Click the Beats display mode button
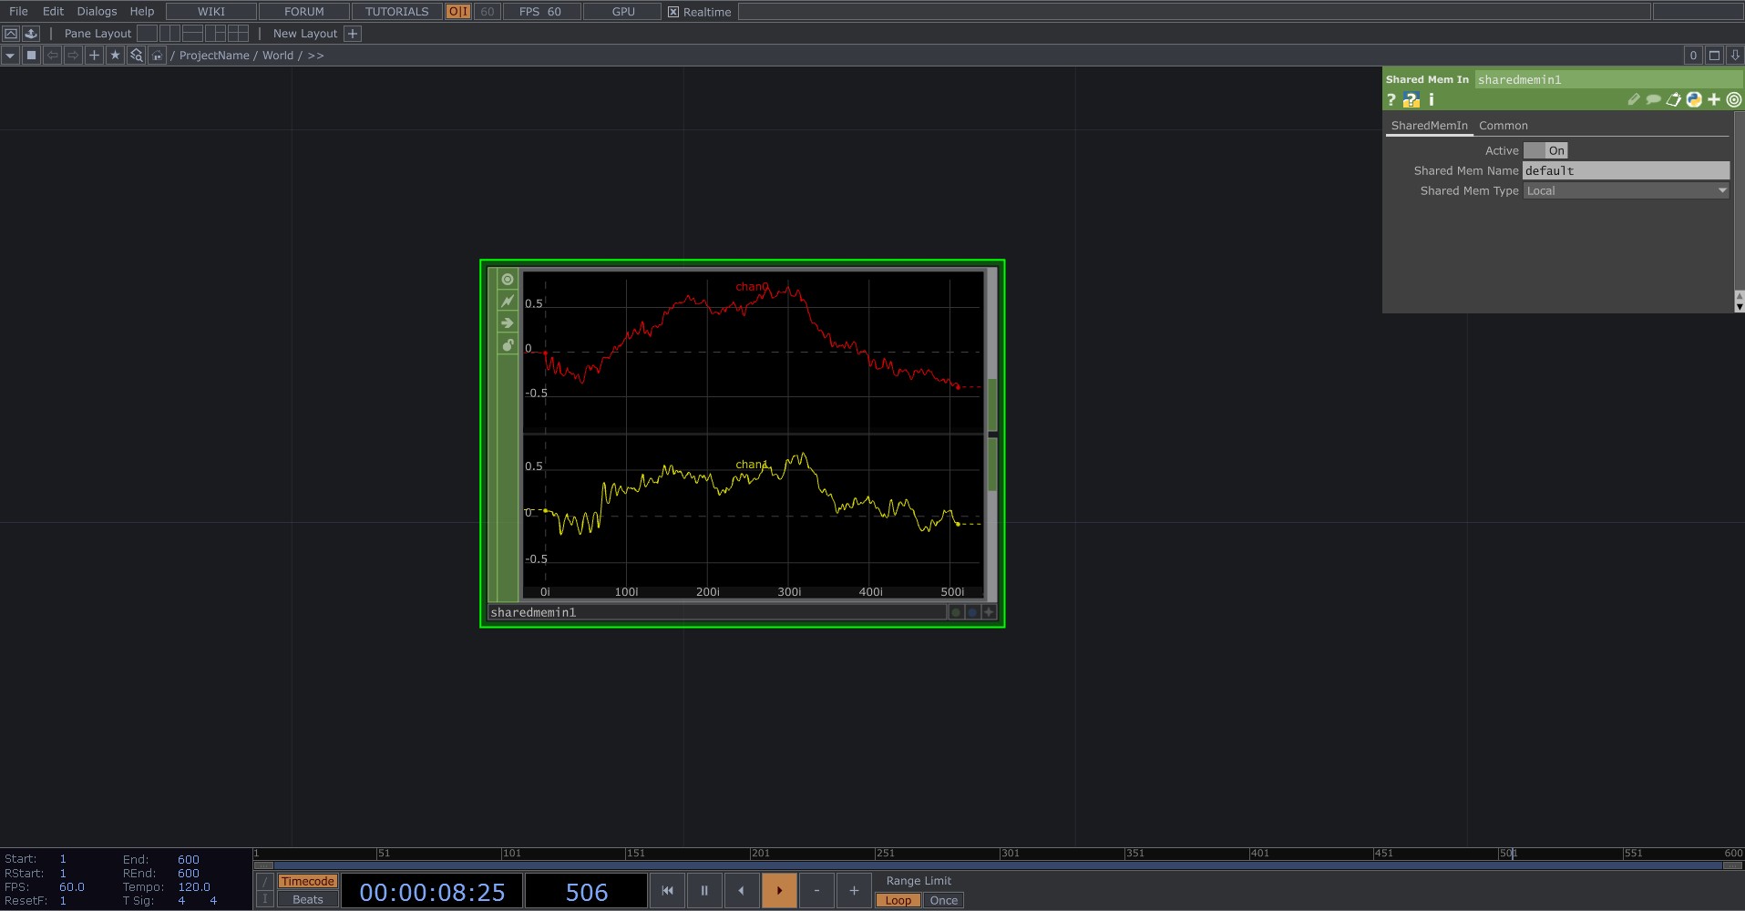 point(307,899)
